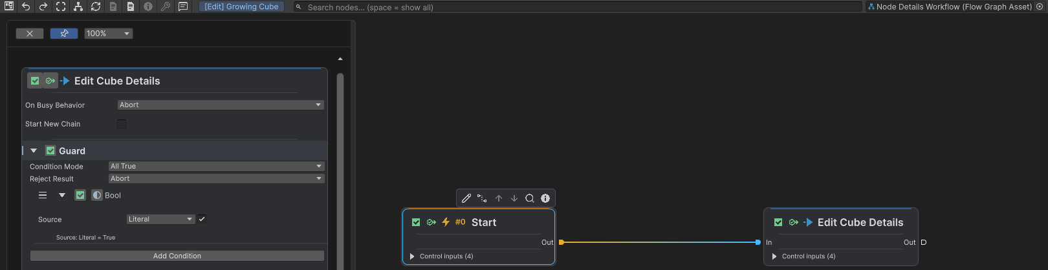The height and width of the screenshot is (270, 1048).
Task: Click the green key-arrow icon in the details panel header
Action: pos(50,81)
